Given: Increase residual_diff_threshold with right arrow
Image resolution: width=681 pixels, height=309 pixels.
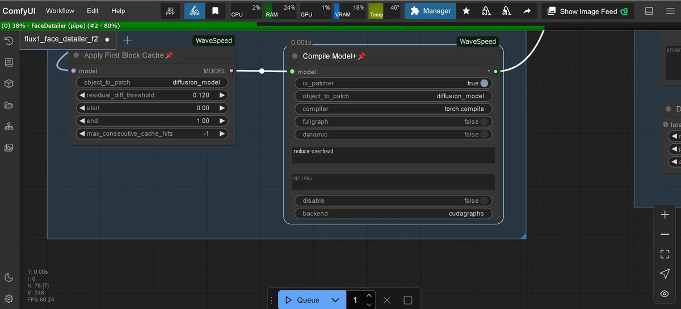Looking at the screenshot, I should (x=222, y=95).
